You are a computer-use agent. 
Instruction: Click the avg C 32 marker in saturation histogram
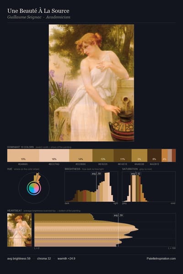coord(136,174)
